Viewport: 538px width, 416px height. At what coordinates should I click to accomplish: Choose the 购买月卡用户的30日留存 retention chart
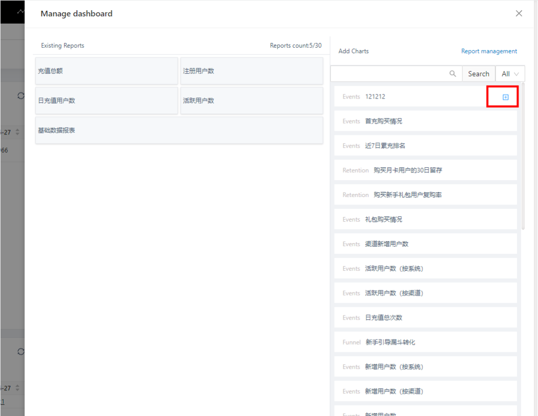point(425,170)
